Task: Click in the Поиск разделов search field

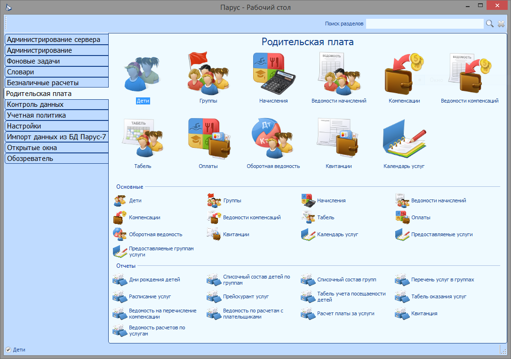Action: tap(424, 24)
